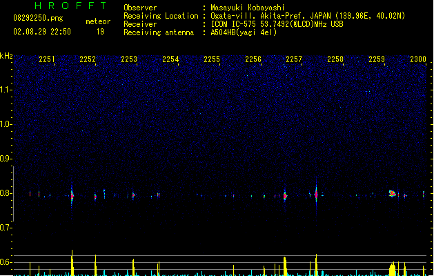Image resolution: width=434 pixels, height=276 pixels.
Task: Click the 2255 time marker
Action: click(212, 59)
